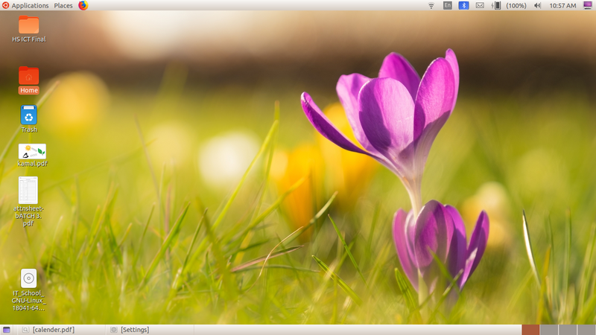Switch to the Settings window in taskbar
Image resolution: width=596 pixels, height=335 pixels.
[x=130, y=330]
